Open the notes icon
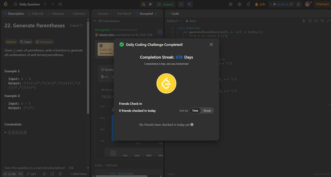 [181, 4]
